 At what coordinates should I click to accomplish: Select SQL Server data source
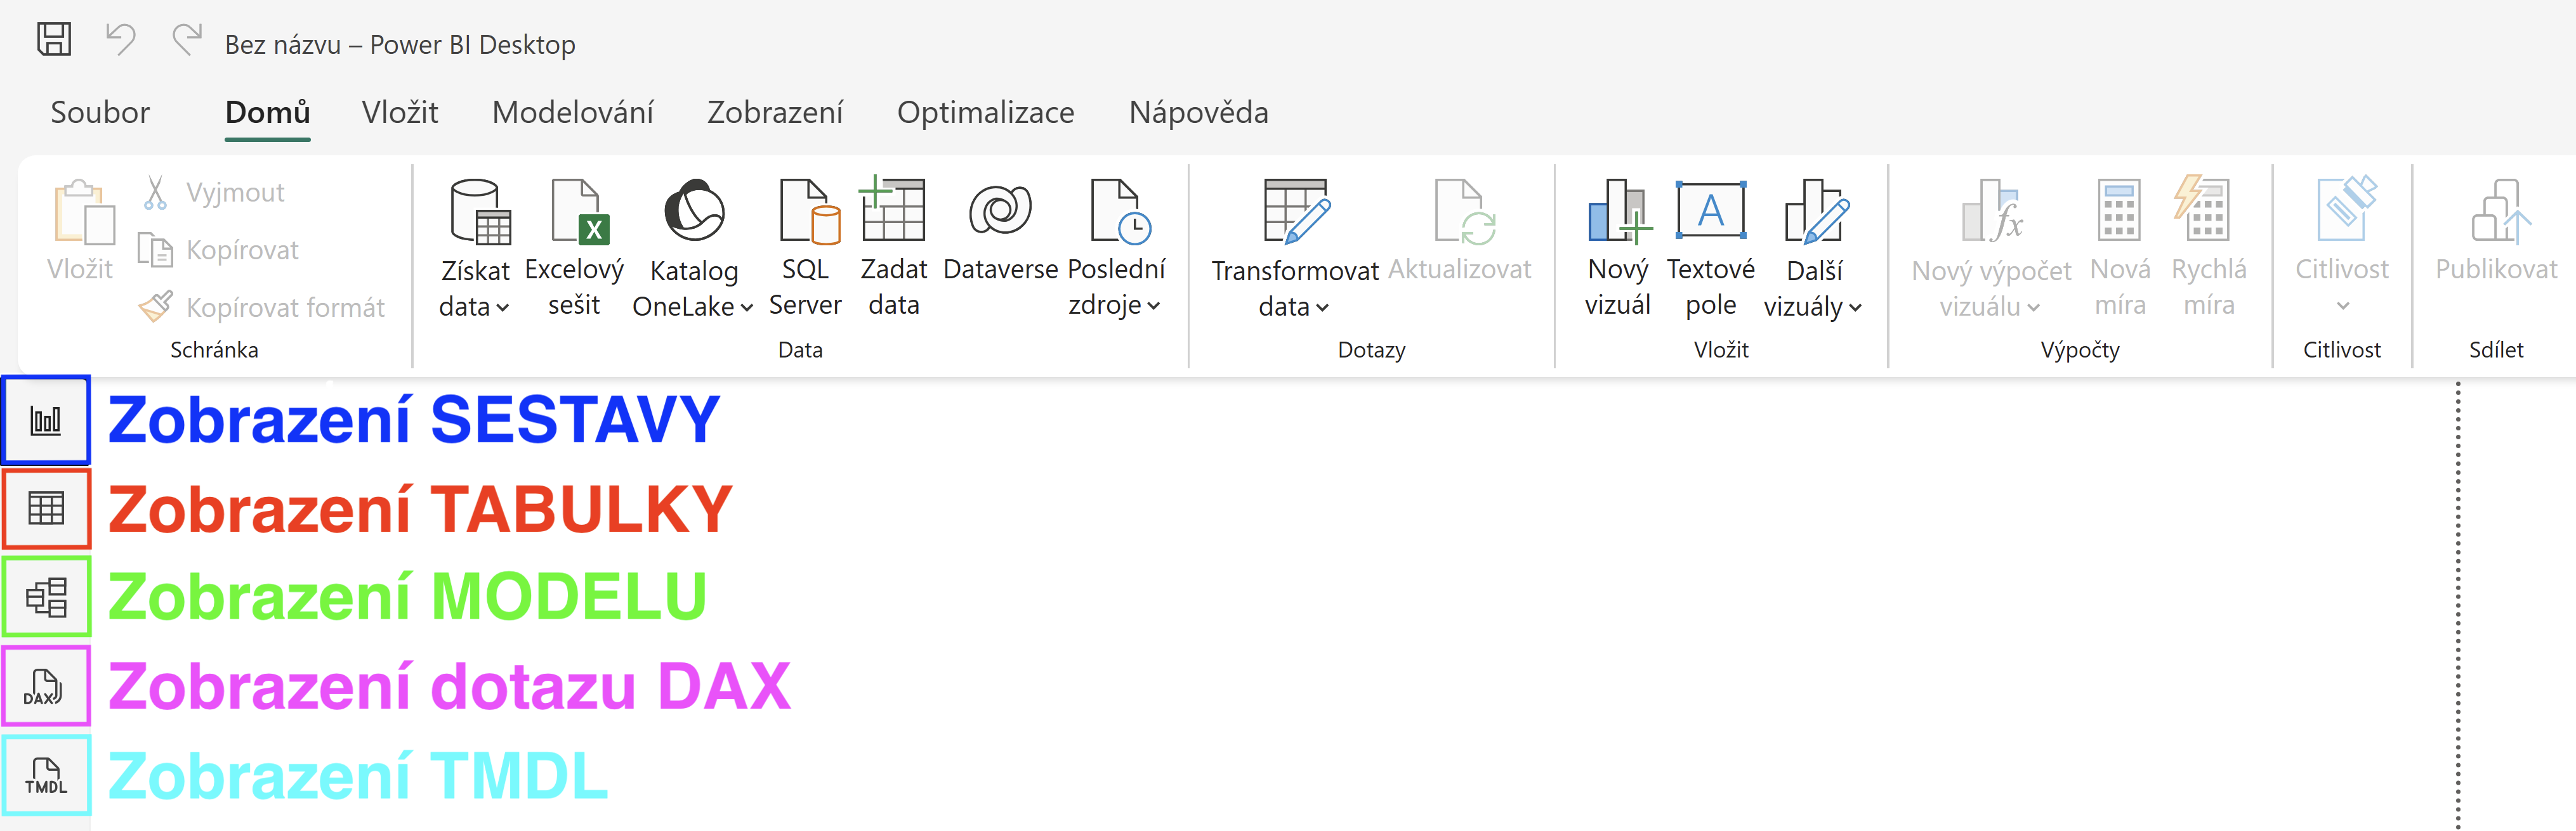coord(805,248)
